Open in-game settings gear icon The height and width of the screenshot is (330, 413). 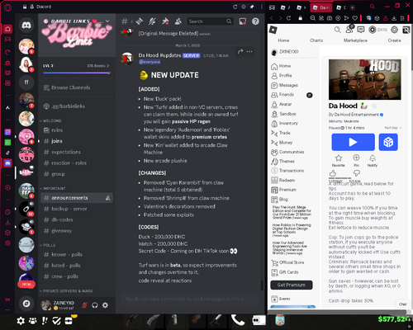click(x=21, y=321)
